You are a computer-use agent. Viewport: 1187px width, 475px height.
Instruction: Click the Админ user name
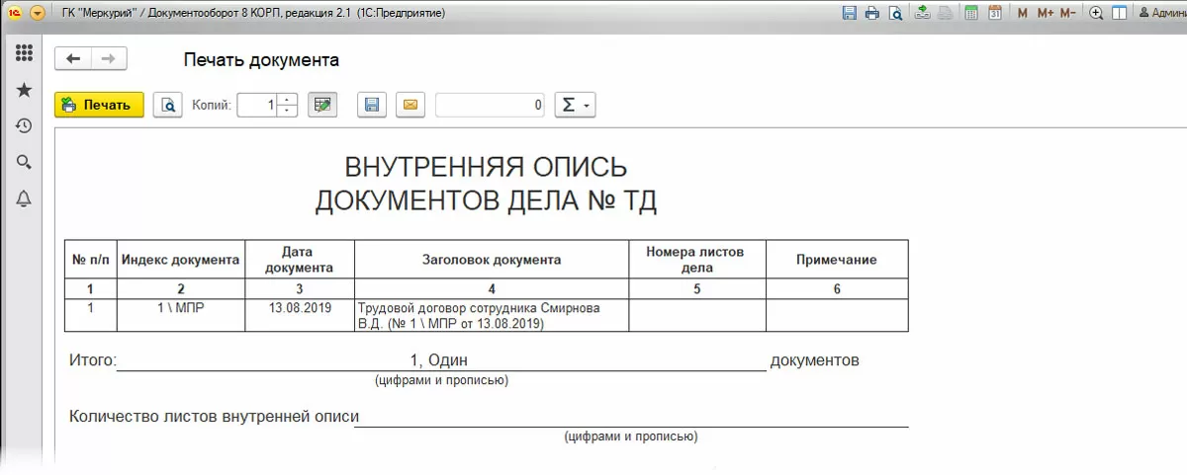(1163, 14)
